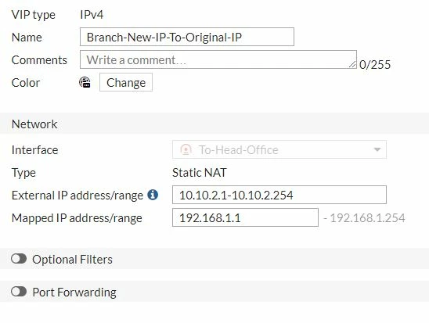Click the External IP range input 10.10.2.1-10.10.2.254
The height and width of the screenshot is (323, 429).
(279, 195)
